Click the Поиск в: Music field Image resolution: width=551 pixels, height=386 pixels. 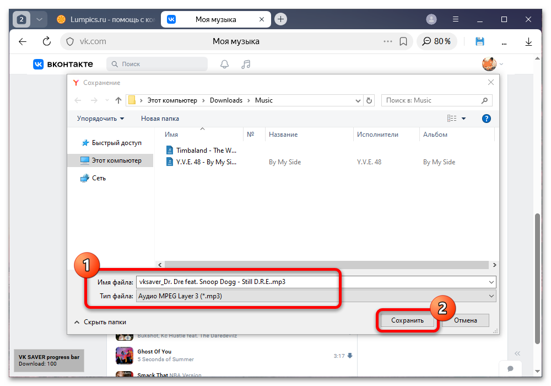tap(436, 100)
